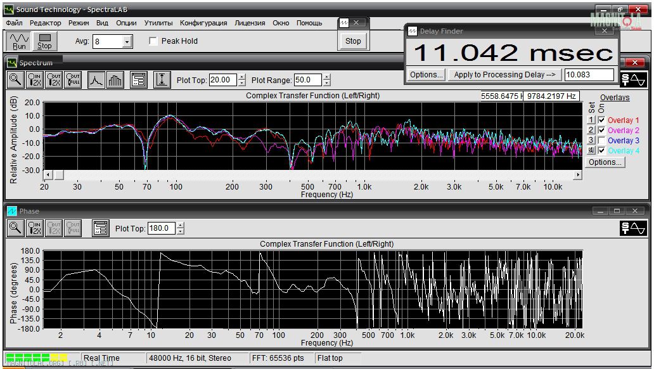Click the Spectrum Plot Range input field

308,80
